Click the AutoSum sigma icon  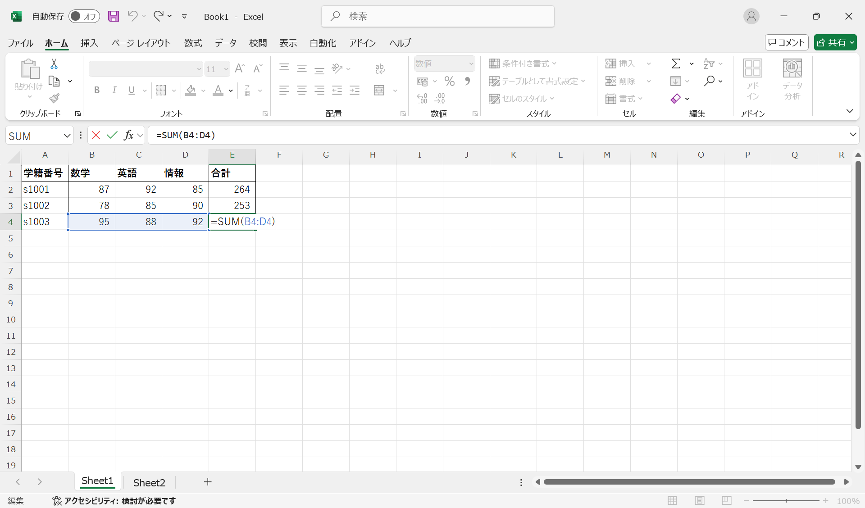pyautogui.click(x=676, y=63)
